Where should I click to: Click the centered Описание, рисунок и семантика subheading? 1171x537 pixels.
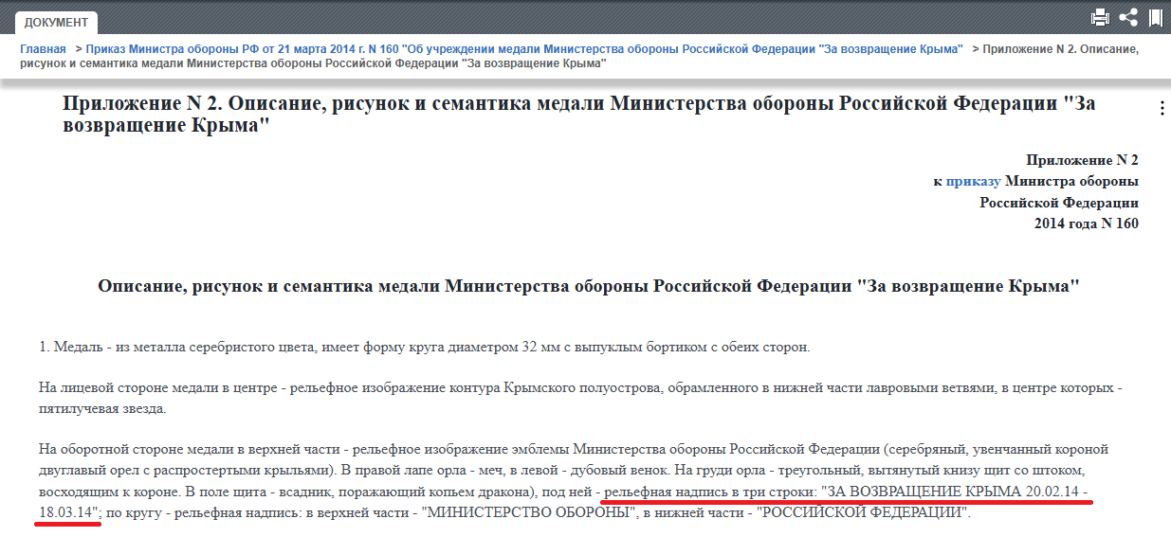pyautogui.click(x=589, y=284)
